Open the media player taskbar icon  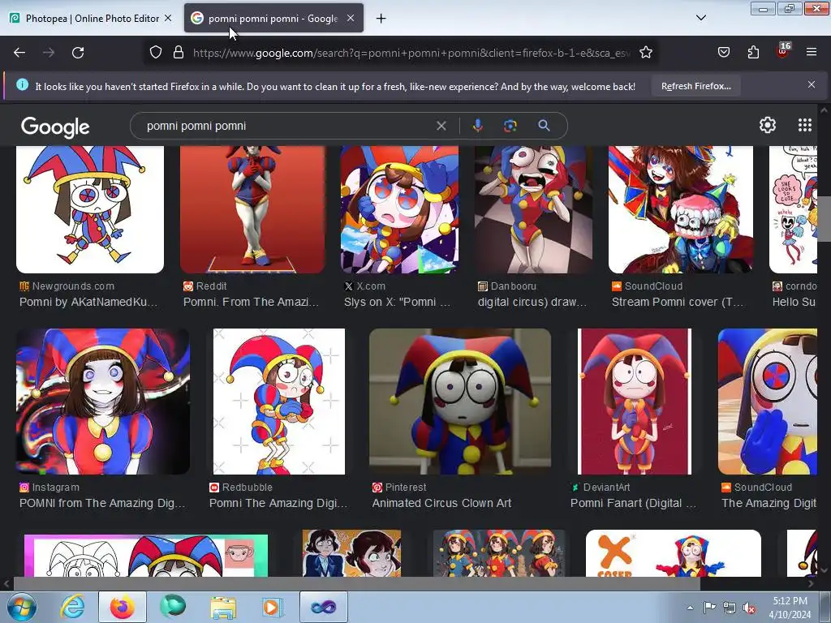273,607
